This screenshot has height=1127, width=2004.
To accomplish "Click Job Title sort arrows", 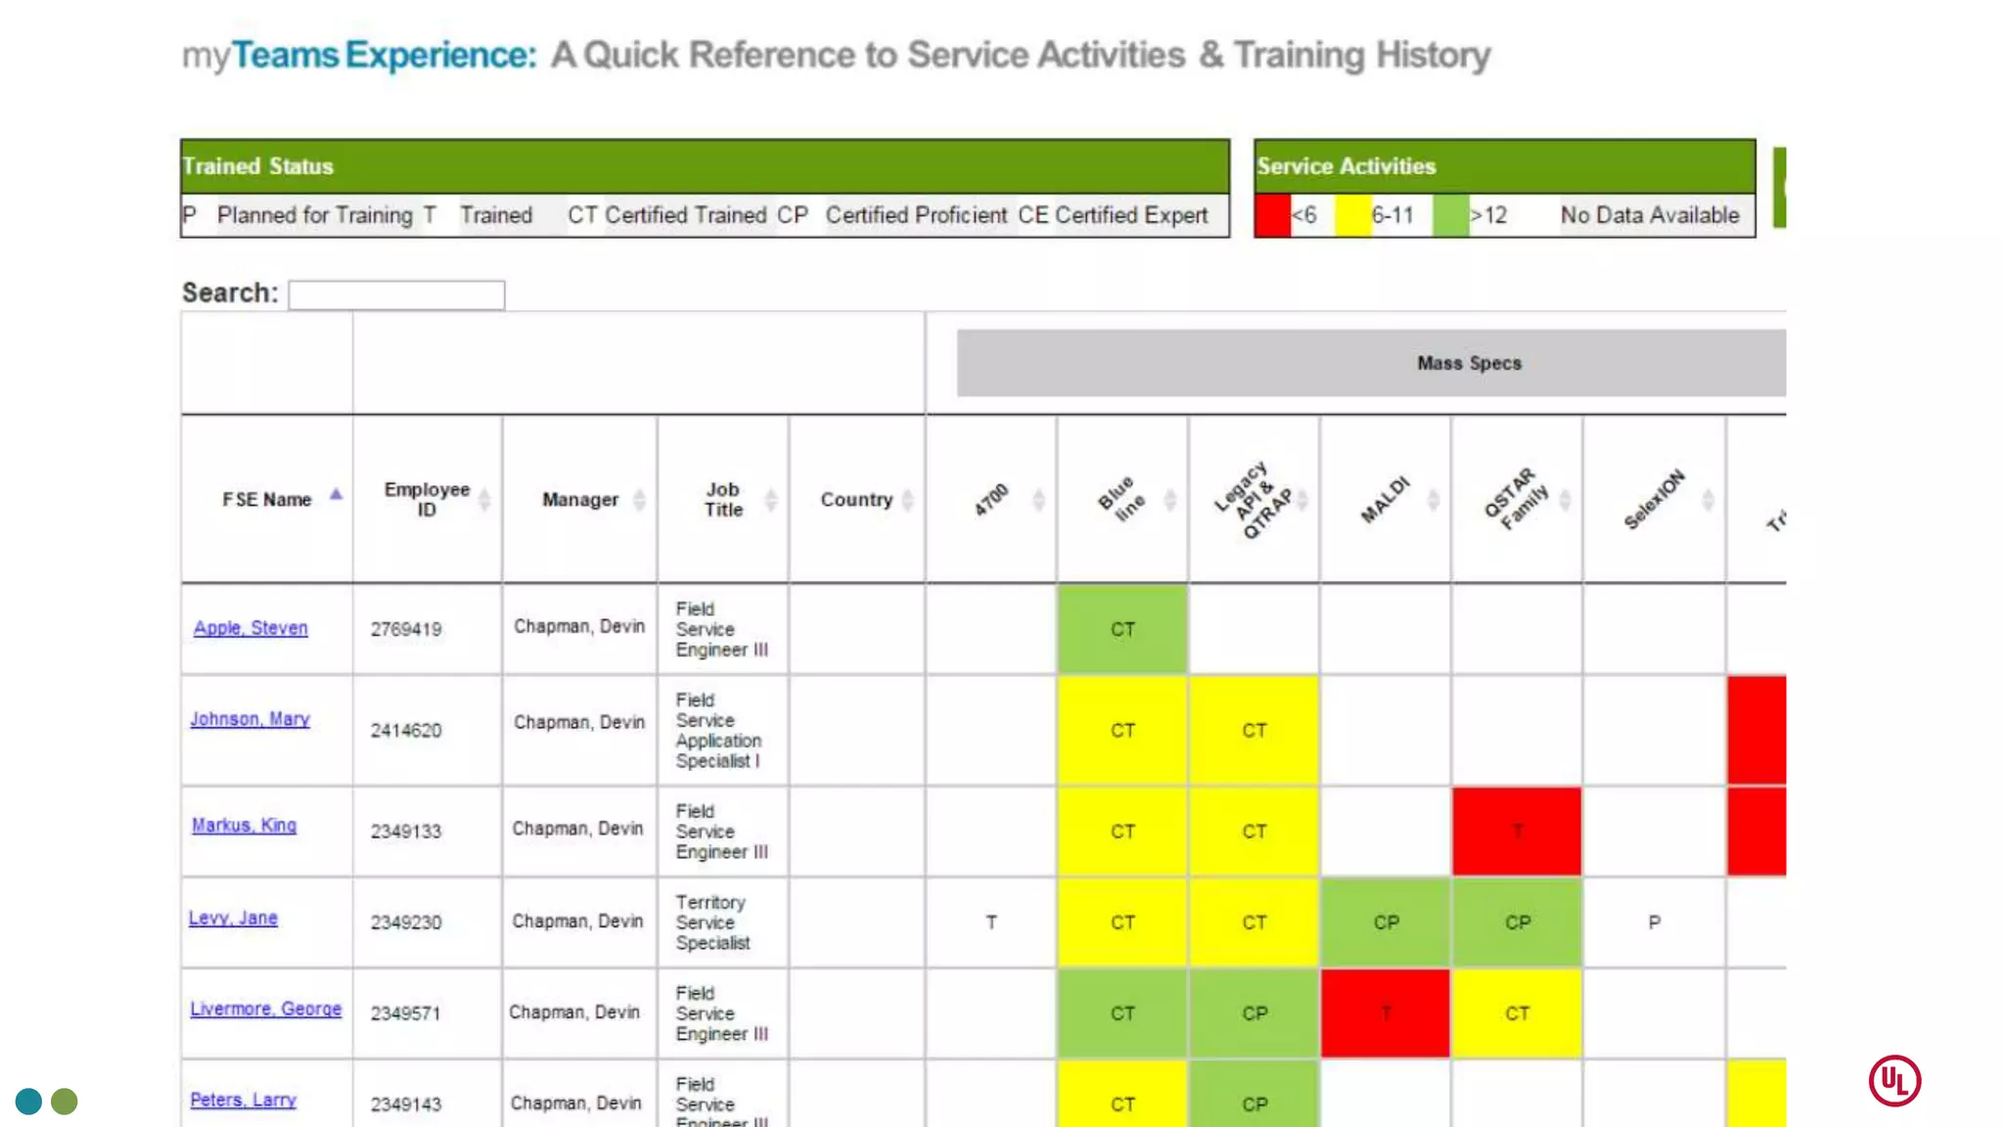I will pos(771,500).
